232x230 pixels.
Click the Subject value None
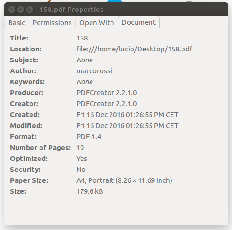click(x=85, y=60)
